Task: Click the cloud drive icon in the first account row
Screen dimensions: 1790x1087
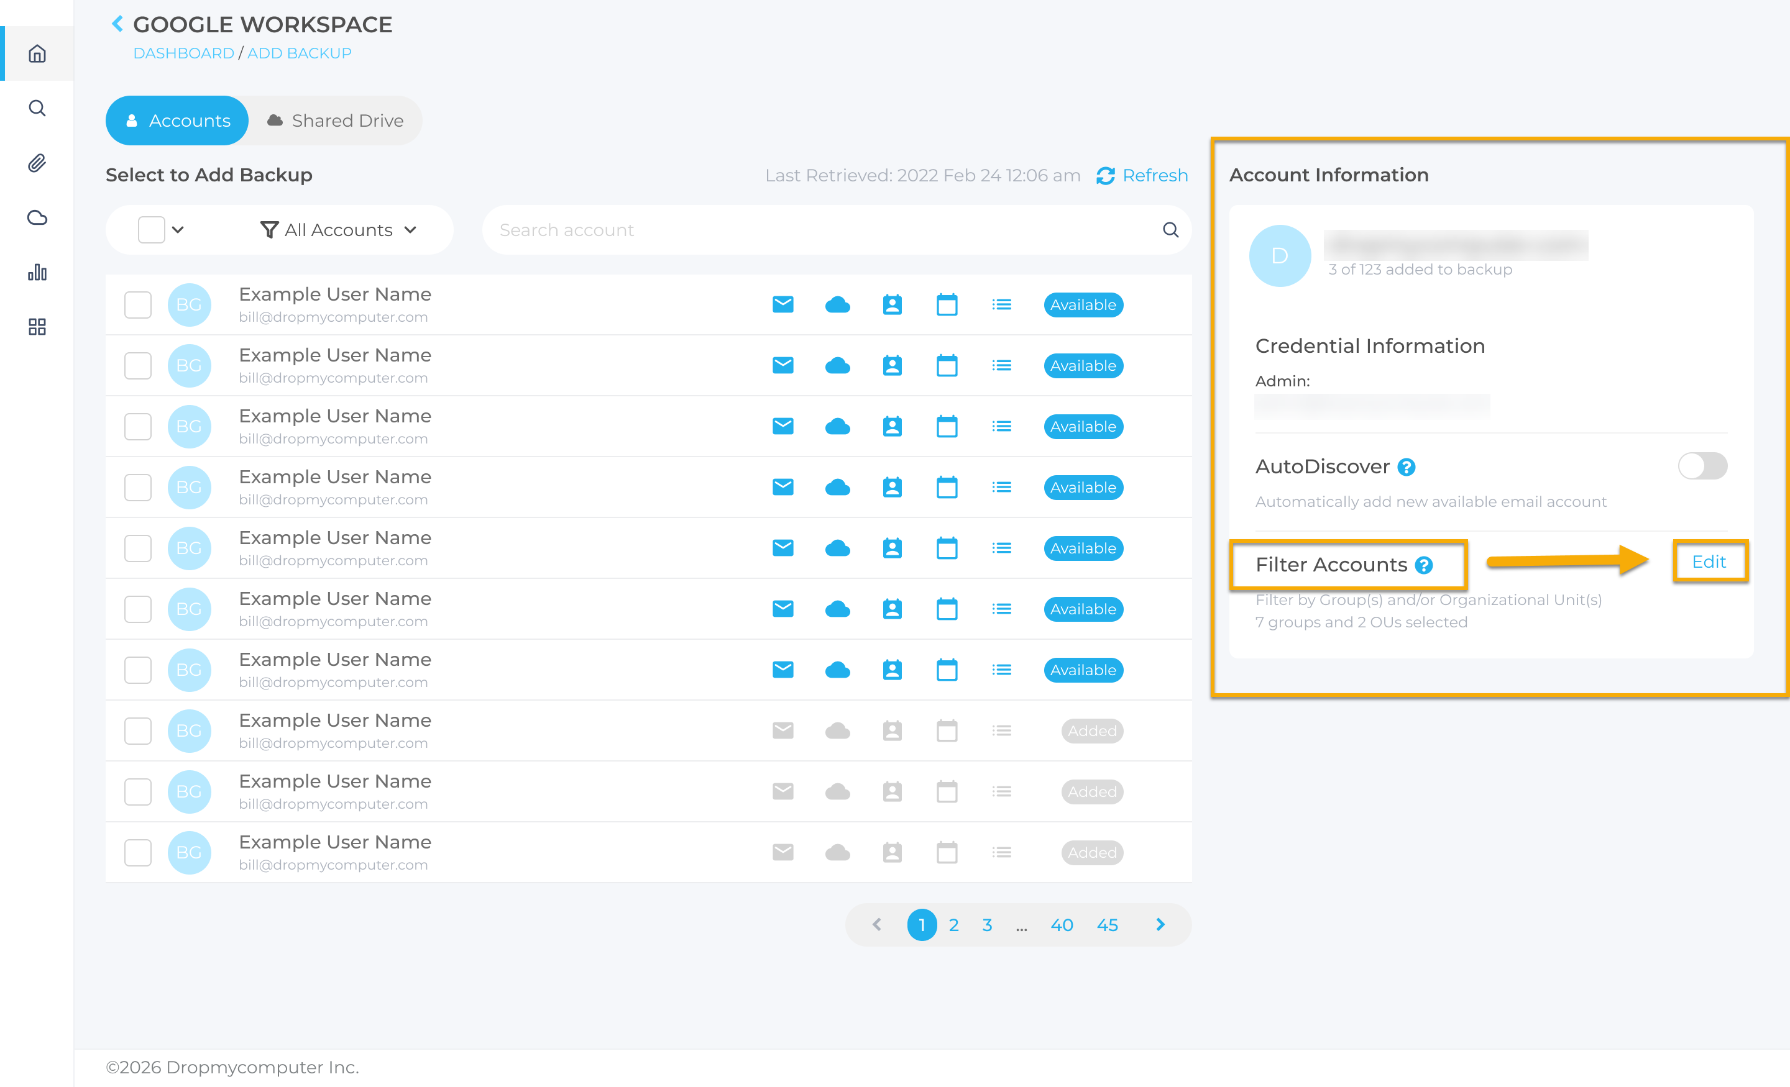Action: (x=838, y=304)
